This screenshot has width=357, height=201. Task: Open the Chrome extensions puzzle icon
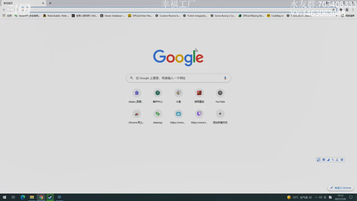tap(341, 10)
